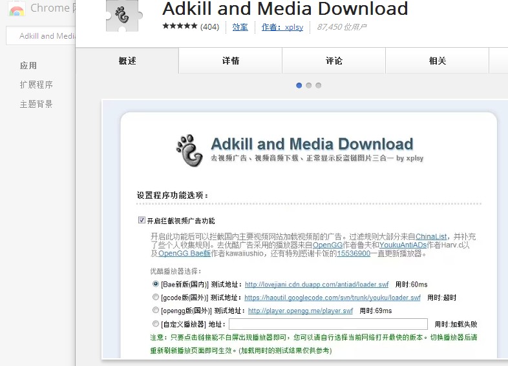508x366 pixels.
Task: Click the Chrome Web Store logo
Action: (17, 9)
